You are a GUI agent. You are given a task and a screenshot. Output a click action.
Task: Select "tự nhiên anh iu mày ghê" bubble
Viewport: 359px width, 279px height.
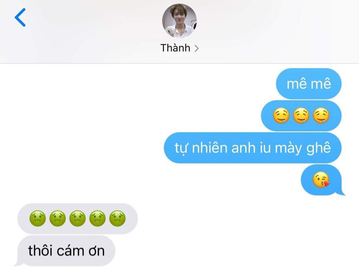[252, 148]
